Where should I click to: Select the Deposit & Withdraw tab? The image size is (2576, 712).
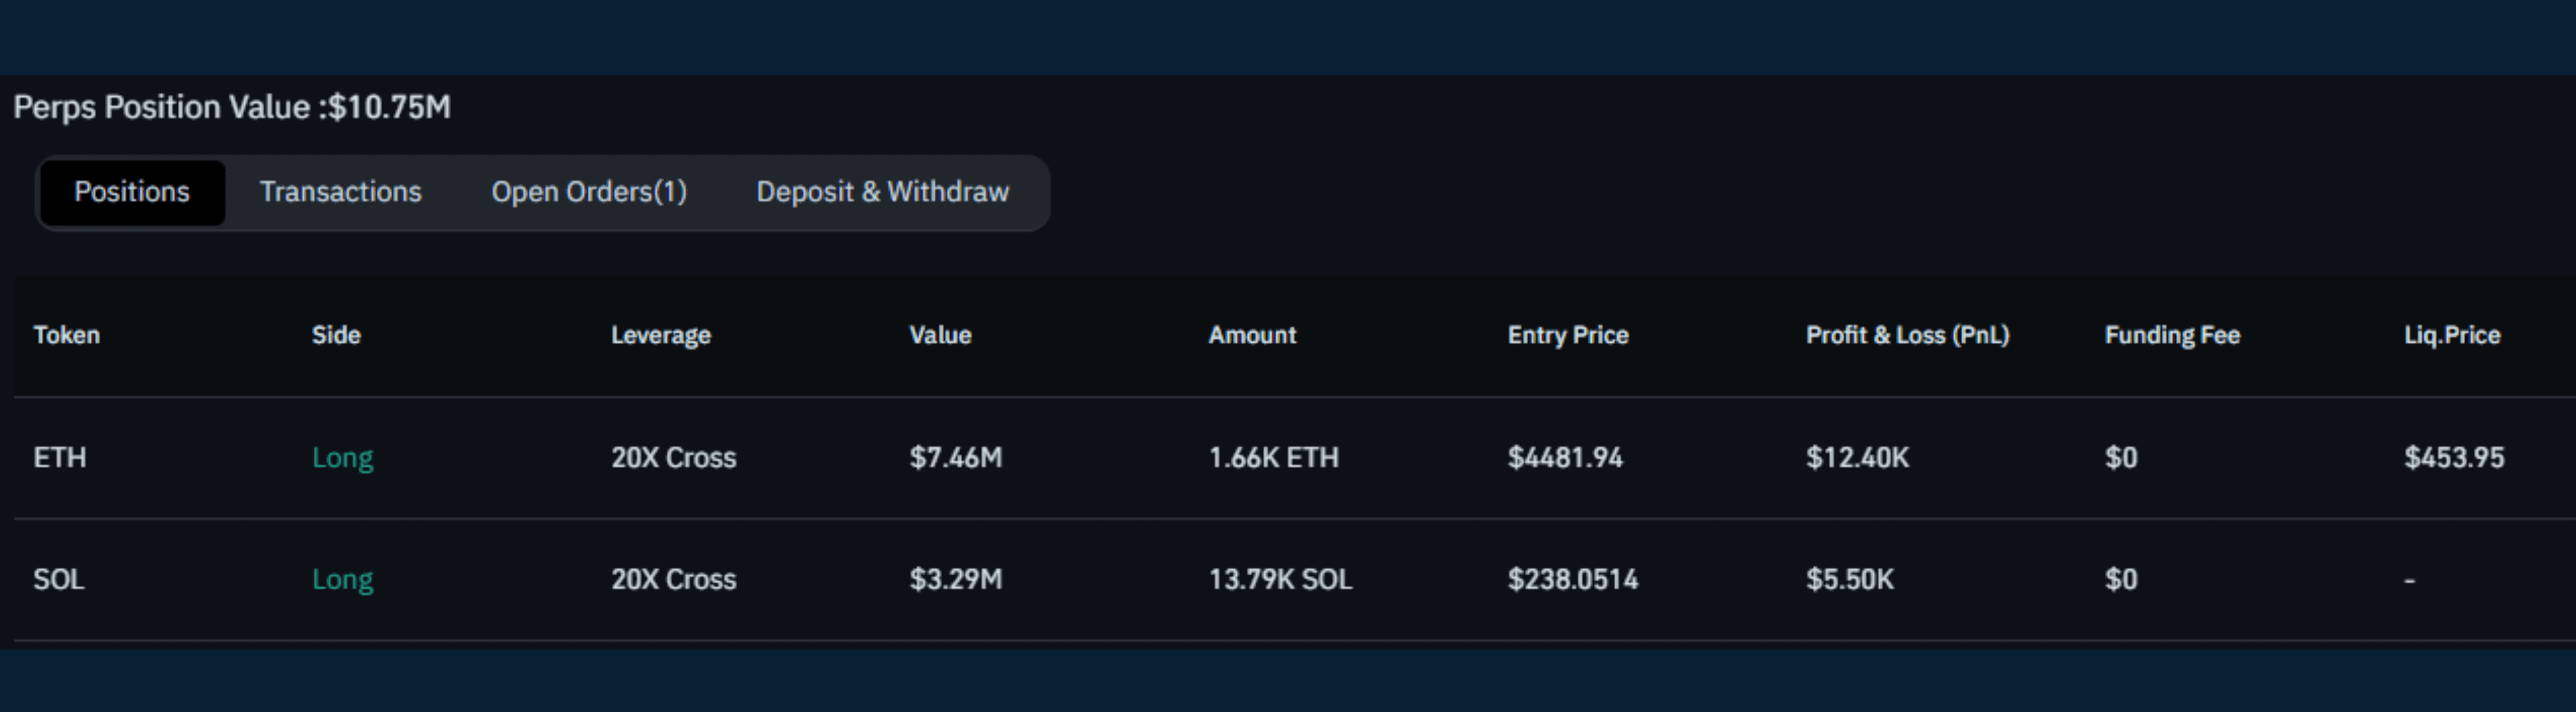click(x=882, y=192)
